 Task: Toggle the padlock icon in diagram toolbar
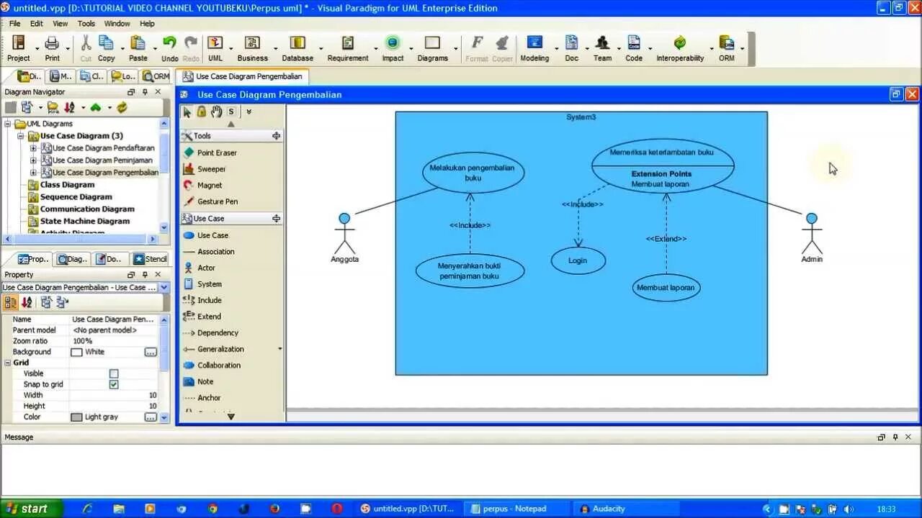pos(202,112)
